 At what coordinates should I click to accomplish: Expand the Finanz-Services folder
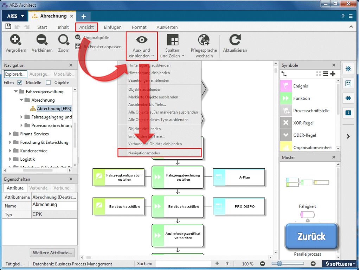click(x=10, y=134)
